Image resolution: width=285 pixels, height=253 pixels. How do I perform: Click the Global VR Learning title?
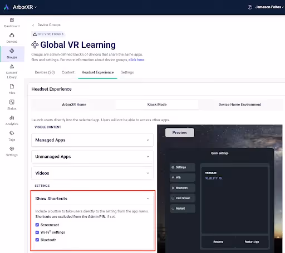[x=78, y=45]
